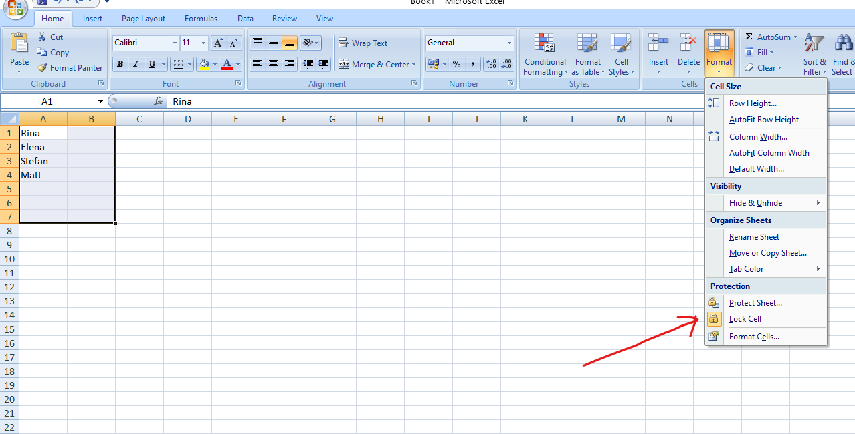Click the Insert Function fx icon
The image size is (855, 434).
point(159,101)
